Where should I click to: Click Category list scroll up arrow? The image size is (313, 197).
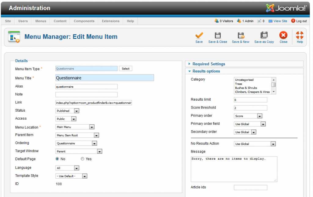coord(274,80)
